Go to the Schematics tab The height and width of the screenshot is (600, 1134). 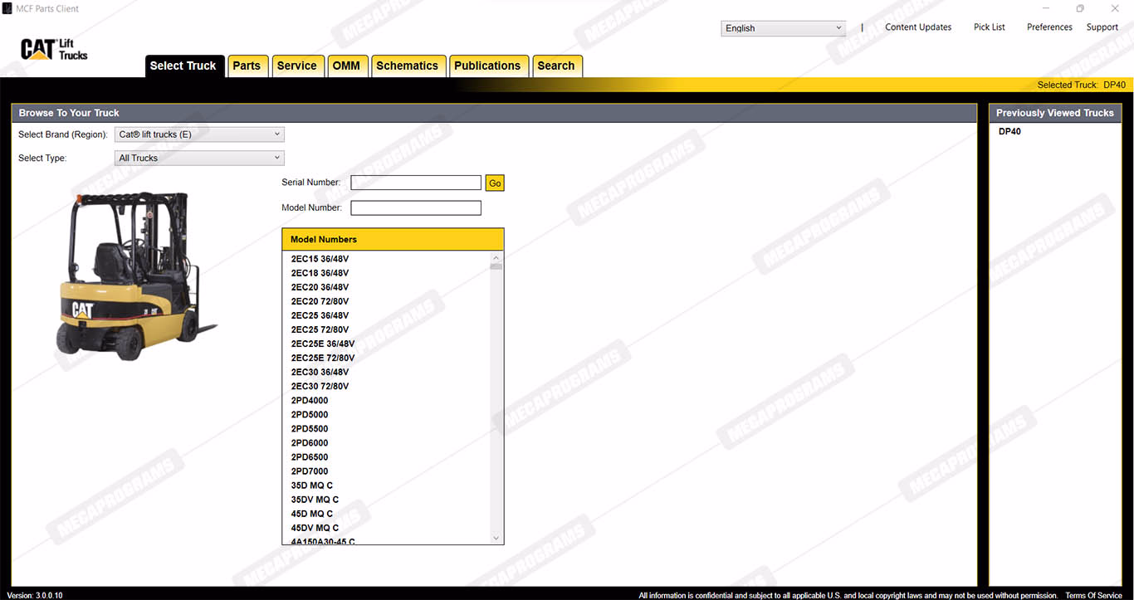click(407, 66)
